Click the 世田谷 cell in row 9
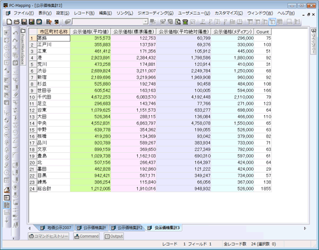This screenshot has height=250, width=319. [x=54, y=91]
